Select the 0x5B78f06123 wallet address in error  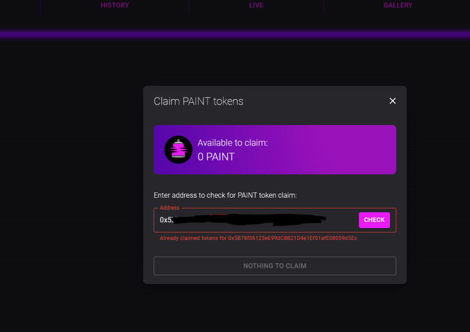pyautogui.click(x=293, y=238)
